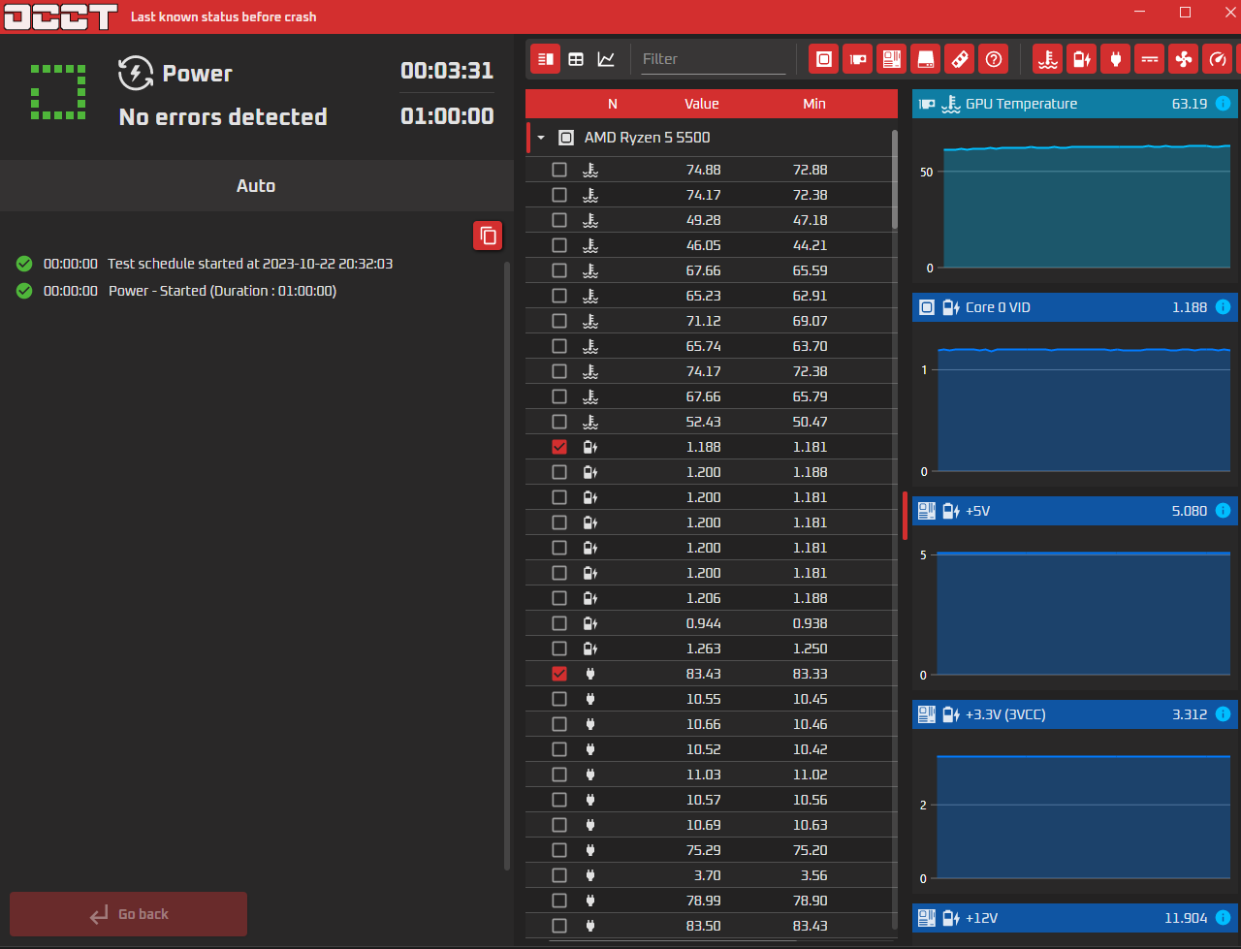
Task: Toggle the GPU sensor filter icon
Action: pos(858,59)
